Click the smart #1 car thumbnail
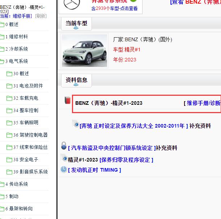 tap(84, 51)
